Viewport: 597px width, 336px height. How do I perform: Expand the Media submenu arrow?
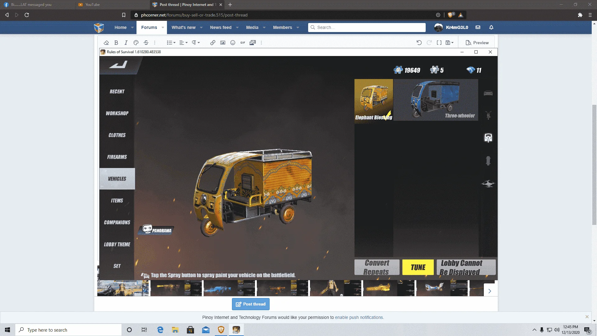coord(264,27)
